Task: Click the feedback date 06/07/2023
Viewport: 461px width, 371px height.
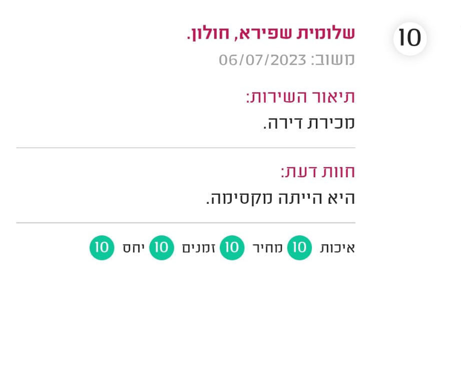Action: (x=262, y=60)
